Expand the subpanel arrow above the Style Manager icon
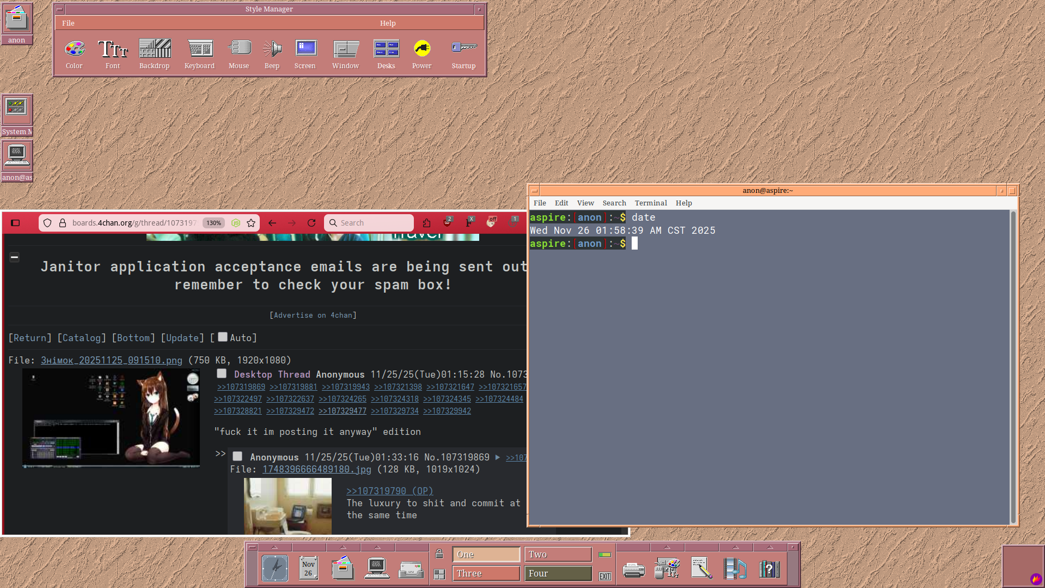The width and height of the screenshot is (1045, 588). point(667,547)
